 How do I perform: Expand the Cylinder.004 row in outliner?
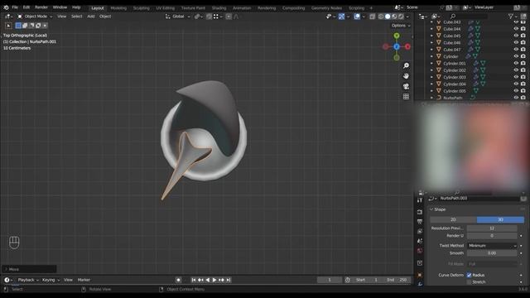[x=431, y=84]
